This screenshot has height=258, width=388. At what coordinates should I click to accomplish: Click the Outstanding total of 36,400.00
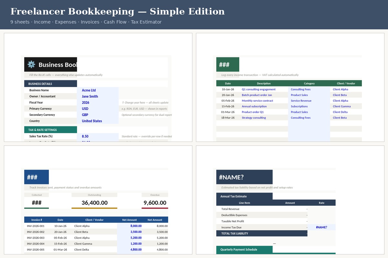(94, 203)
